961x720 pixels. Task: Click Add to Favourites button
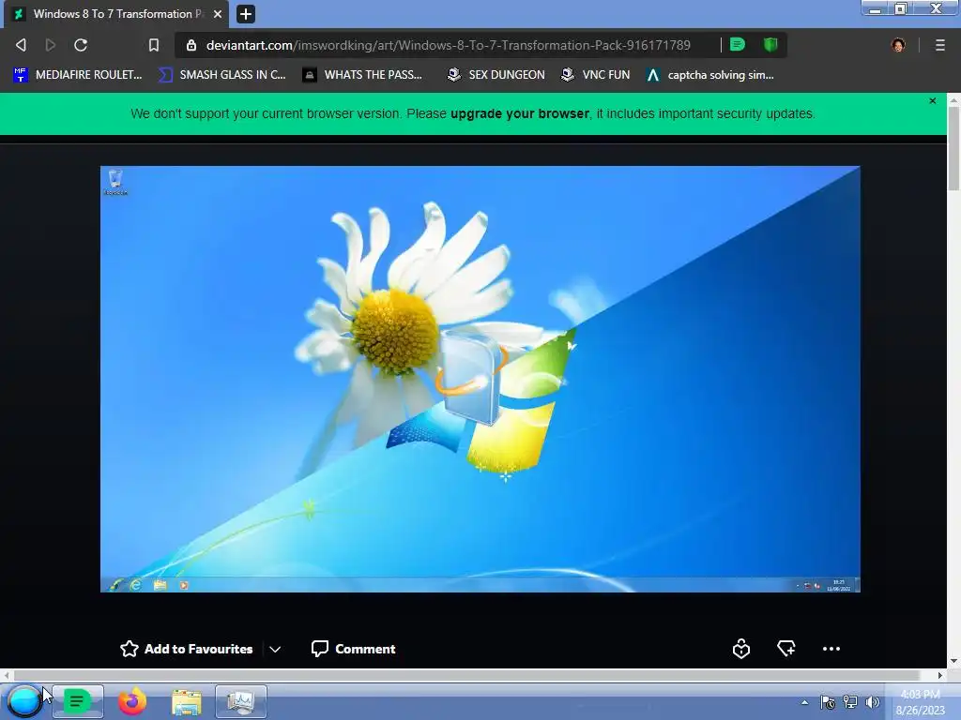click(187, 649)
